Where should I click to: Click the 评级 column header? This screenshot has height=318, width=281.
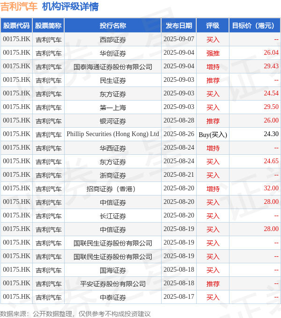[213, 26]
